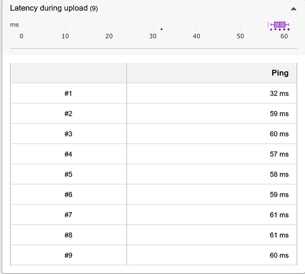This screenshot has height=274, width=305.
Task: Click the Latency during upload heading
Action: [49, 8]
